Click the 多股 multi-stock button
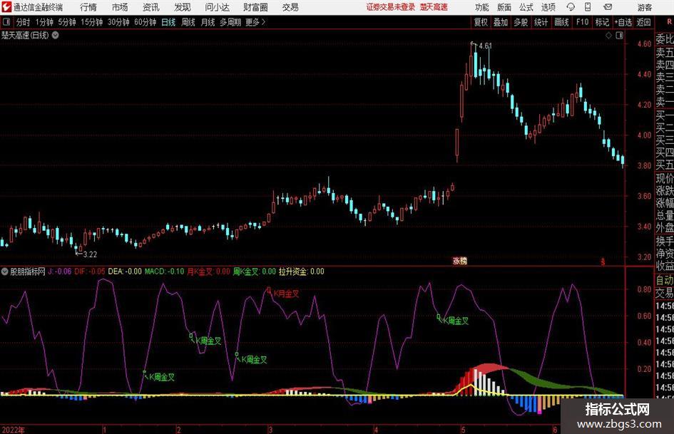Image resolution: width=674 pixels, height=434 pixels. [521, 22]
